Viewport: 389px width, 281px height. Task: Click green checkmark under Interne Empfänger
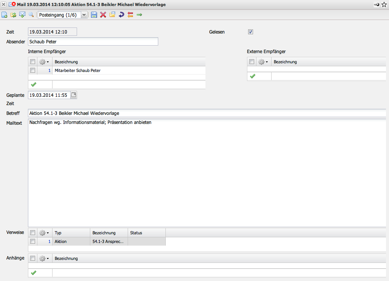pyautogui.click(x=34, y=85)
